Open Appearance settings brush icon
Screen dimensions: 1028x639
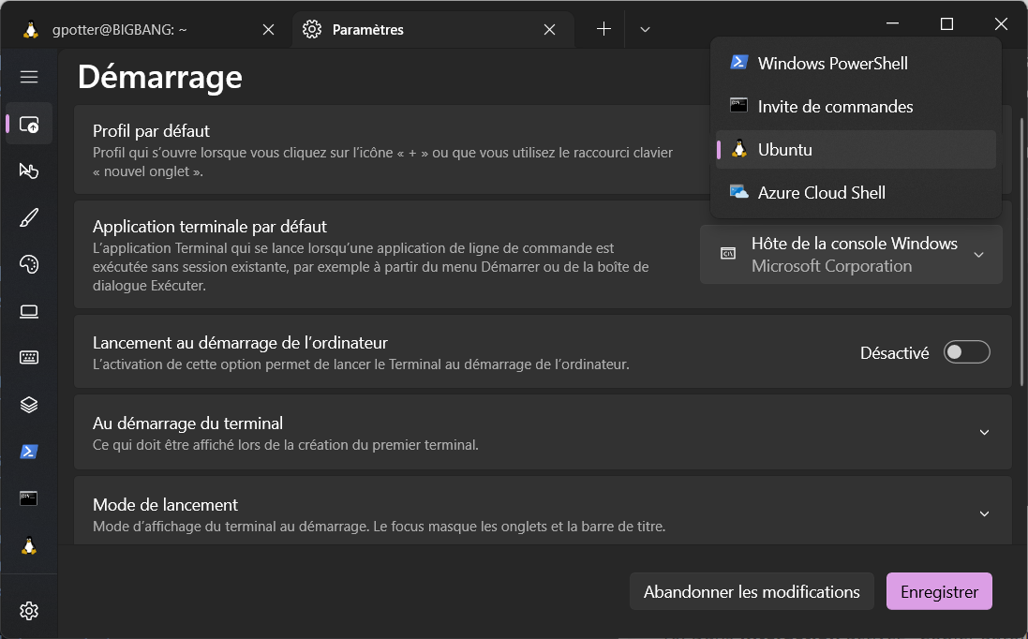click(x=29, y=217)
